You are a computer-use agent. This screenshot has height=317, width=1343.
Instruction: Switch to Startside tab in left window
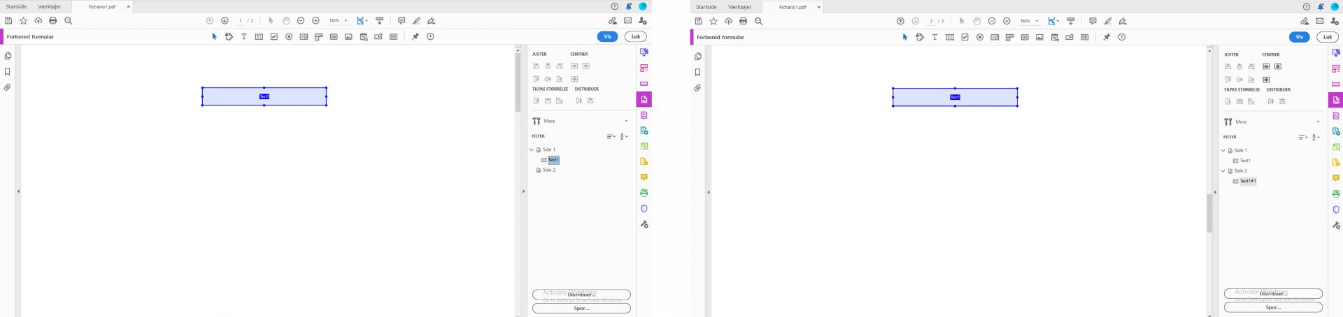point(16,6)
